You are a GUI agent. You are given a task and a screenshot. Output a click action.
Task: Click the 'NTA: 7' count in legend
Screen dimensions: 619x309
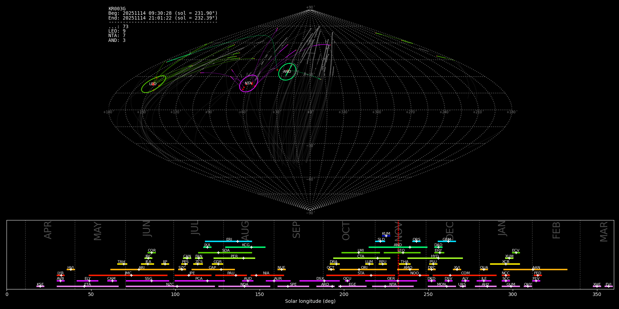[x=117, y=36]
